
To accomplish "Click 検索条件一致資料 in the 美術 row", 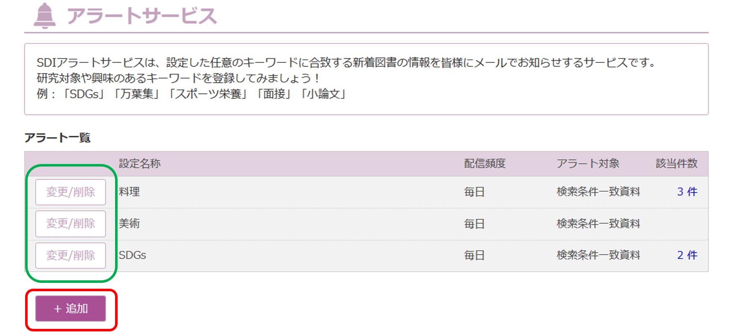I will pyautogui.click(x=598, y=223).
